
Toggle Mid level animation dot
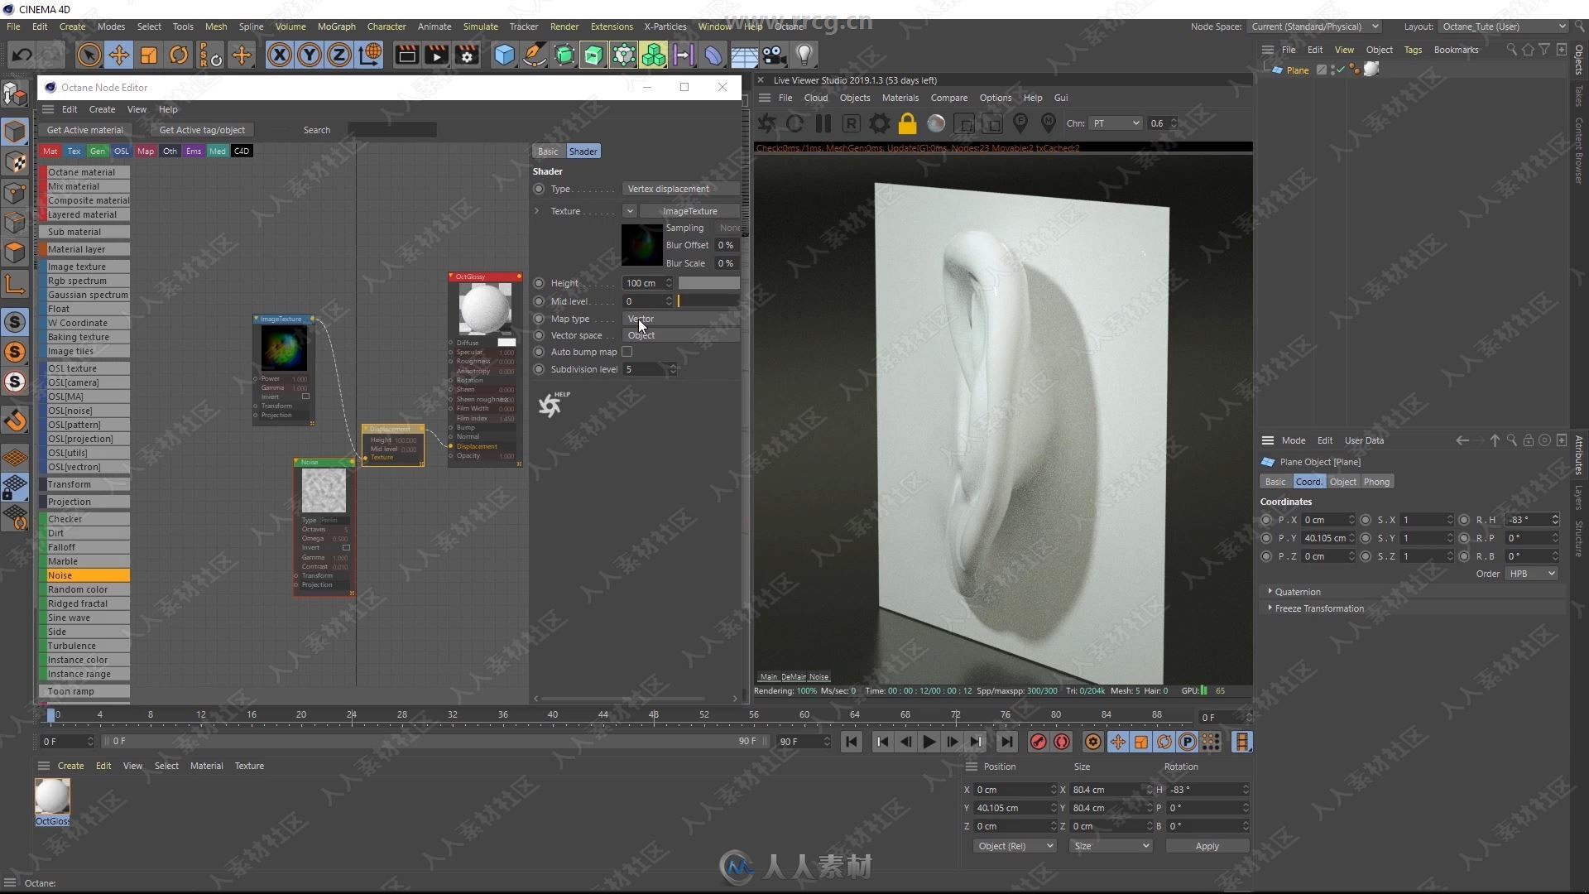(540, 301)
